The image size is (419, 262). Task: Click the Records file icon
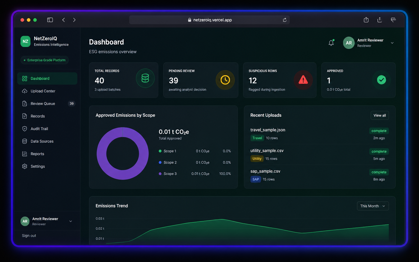click(25, 116)
